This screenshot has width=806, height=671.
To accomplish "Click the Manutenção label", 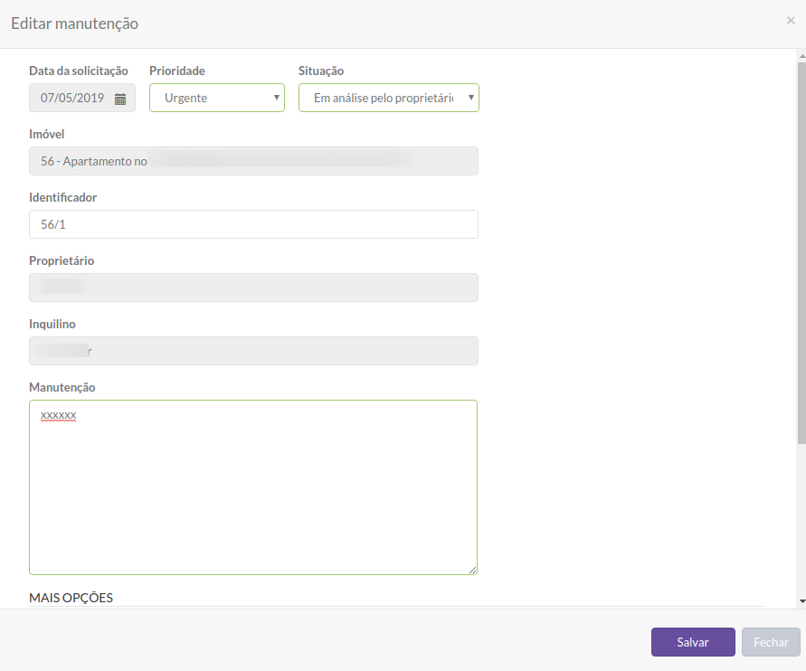I will click(x=62, y=387).
